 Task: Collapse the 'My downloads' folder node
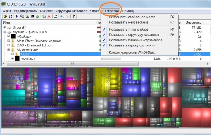pos(9,50)
